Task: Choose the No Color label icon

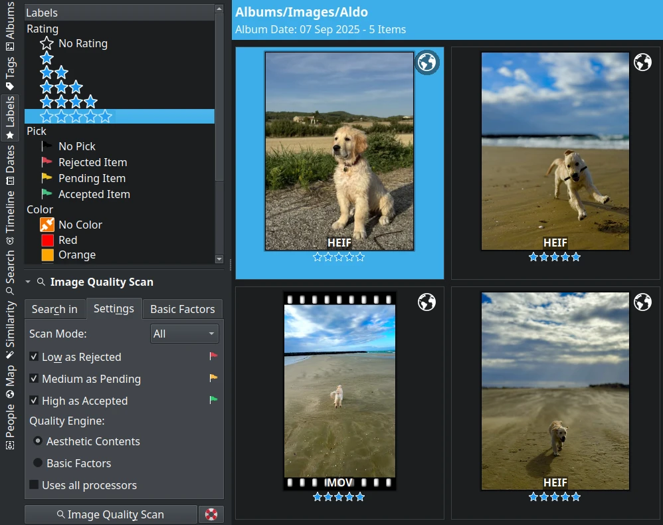Action: [x=47, y=225]
